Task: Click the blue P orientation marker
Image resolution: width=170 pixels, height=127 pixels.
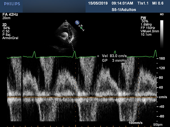Action: click(77, 22)
